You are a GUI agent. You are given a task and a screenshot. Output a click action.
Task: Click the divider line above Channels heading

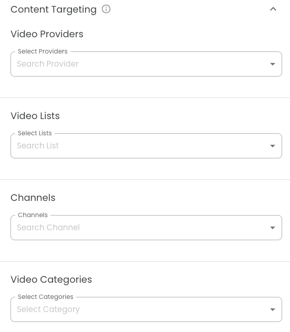coord(145,179)
